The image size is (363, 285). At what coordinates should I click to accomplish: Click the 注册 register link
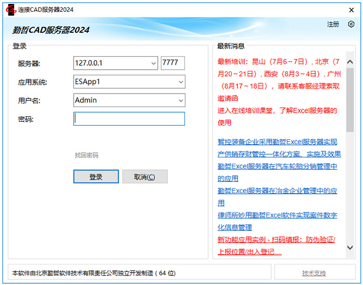point(333,24)
